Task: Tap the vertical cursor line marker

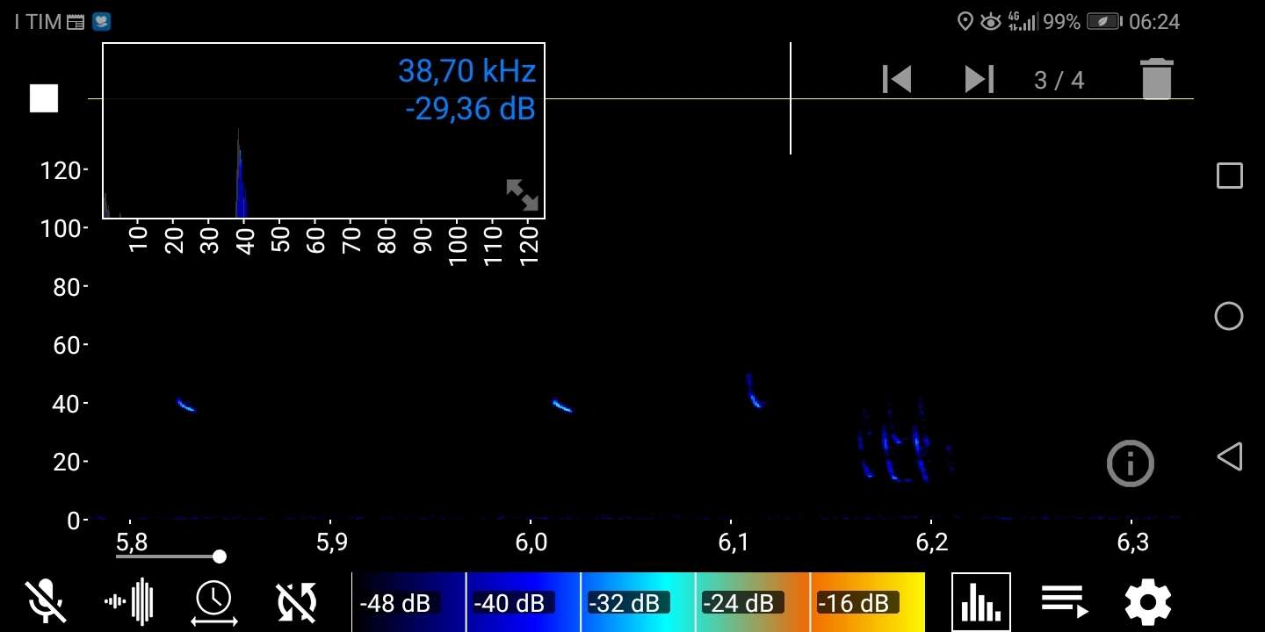Action: click(x=790, y=98)
